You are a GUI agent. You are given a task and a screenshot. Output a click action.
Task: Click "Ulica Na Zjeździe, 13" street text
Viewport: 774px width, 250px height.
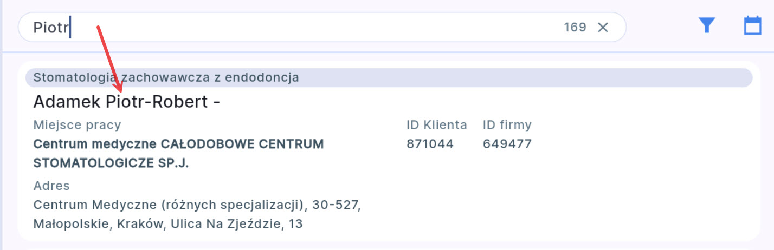coord(236,223)
